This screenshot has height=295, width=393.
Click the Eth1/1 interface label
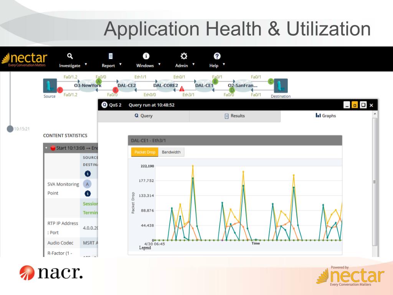pos(140,77)
